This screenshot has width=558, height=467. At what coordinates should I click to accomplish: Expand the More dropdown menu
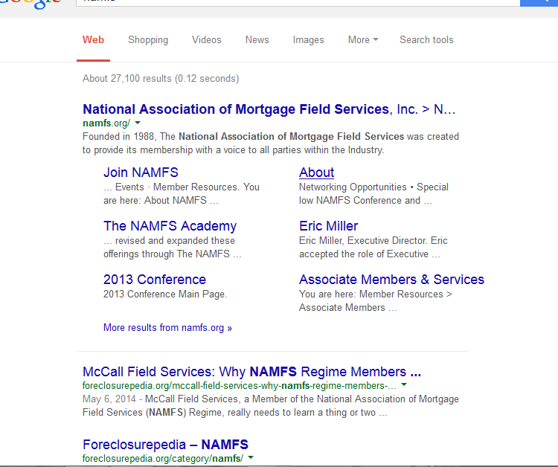click(363, 40)
